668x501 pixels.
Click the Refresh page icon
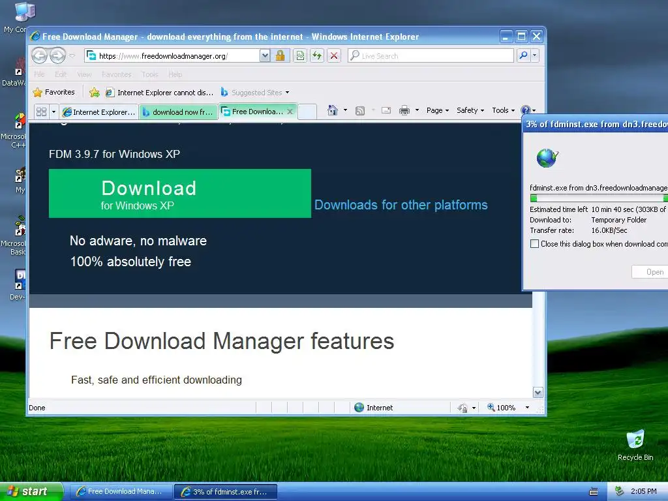[317, 56]
